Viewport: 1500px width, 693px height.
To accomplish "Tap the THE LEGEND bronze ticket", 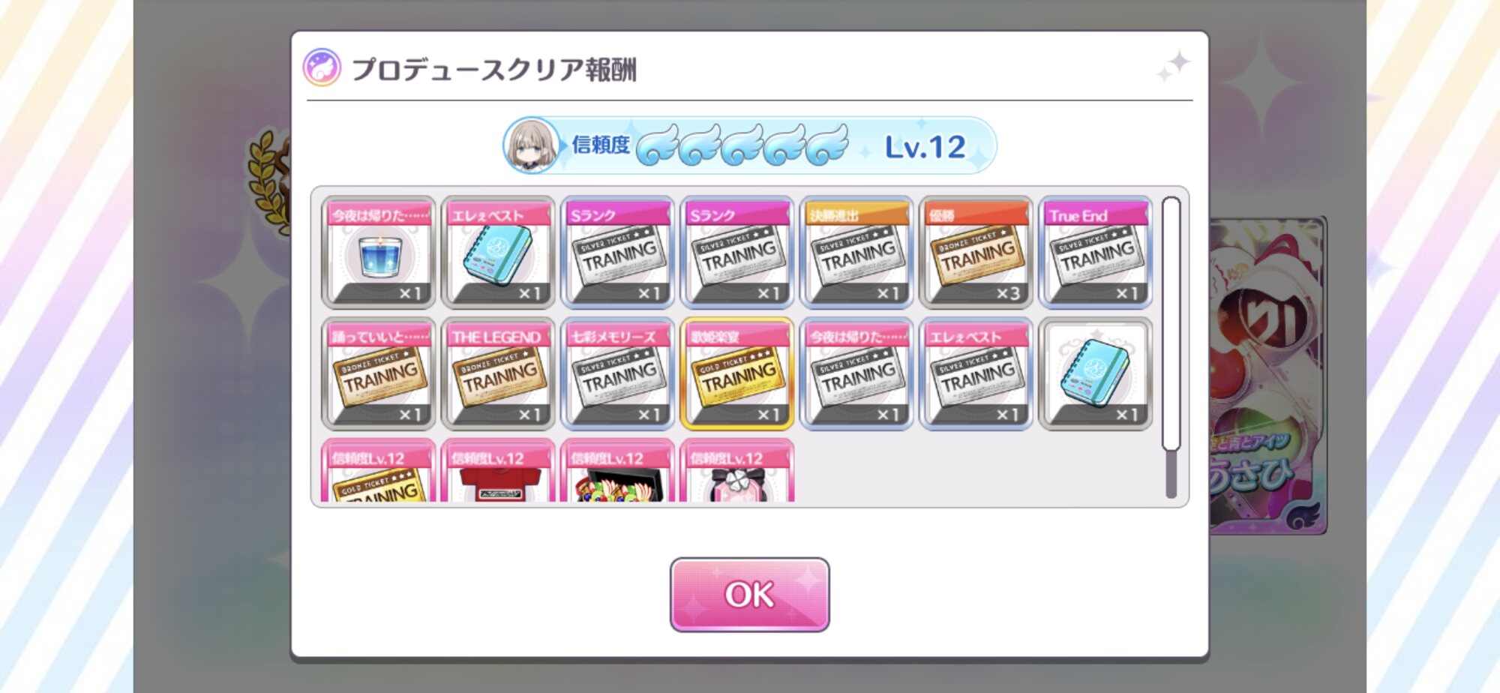I will tap(498, 373).
